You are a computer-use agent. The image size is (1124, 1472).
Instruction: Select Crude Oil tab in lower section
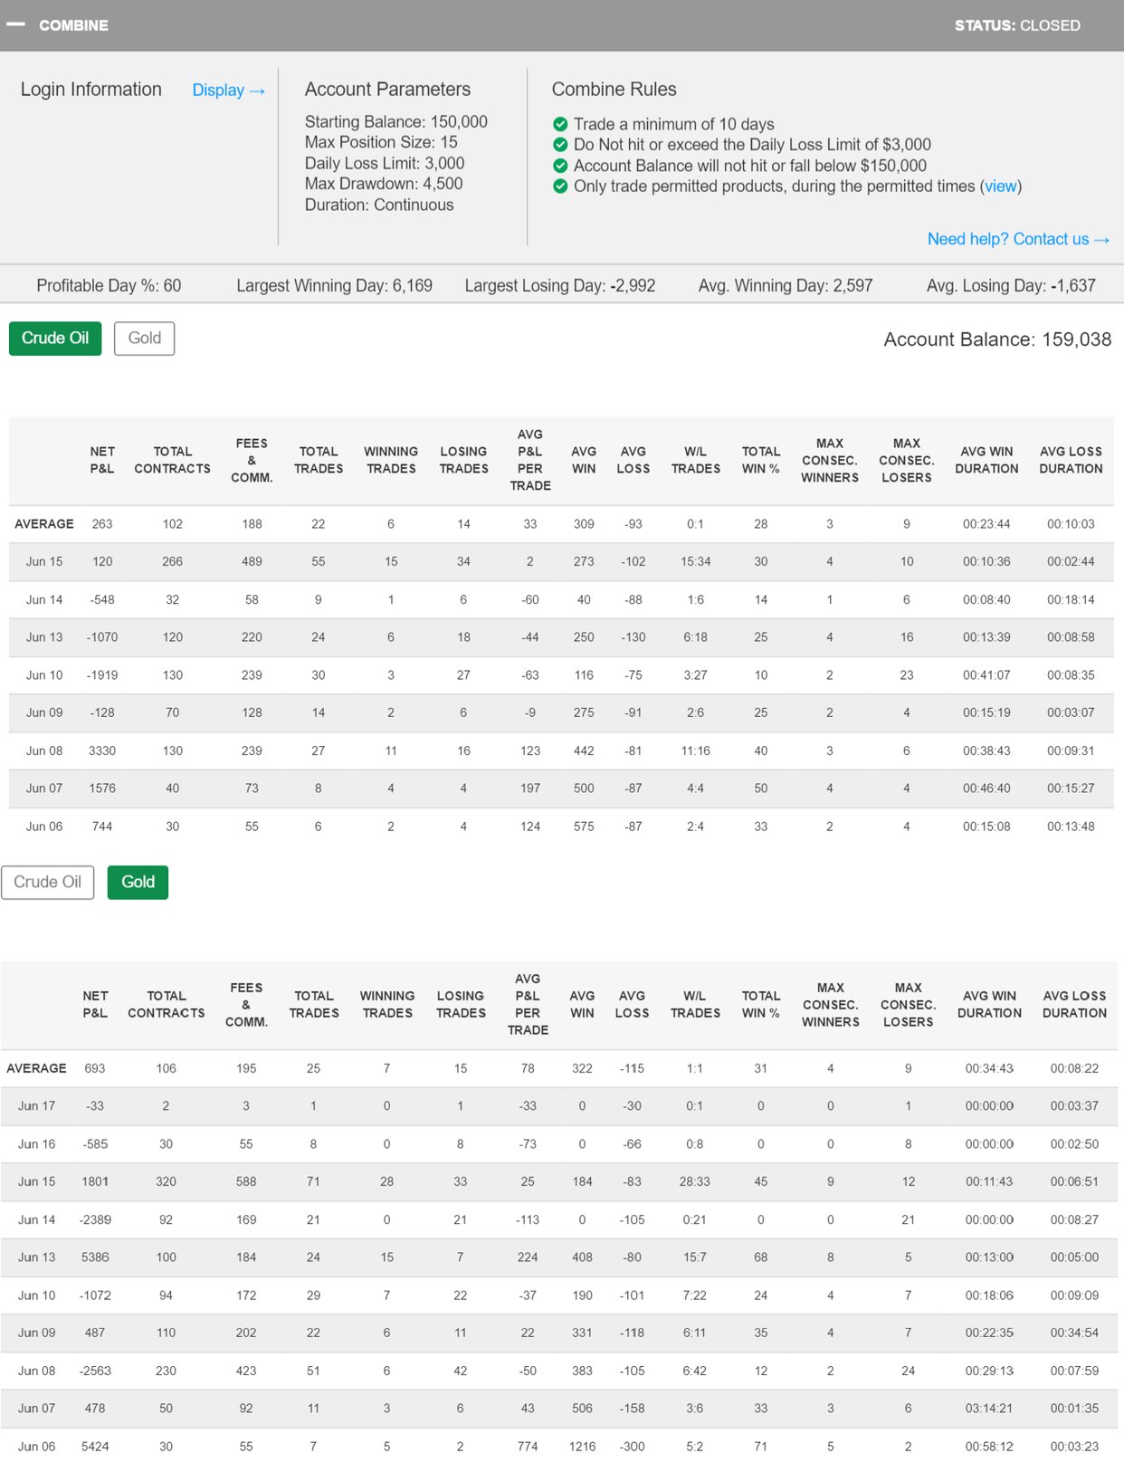pyautogui.click(x=48, y=883)
